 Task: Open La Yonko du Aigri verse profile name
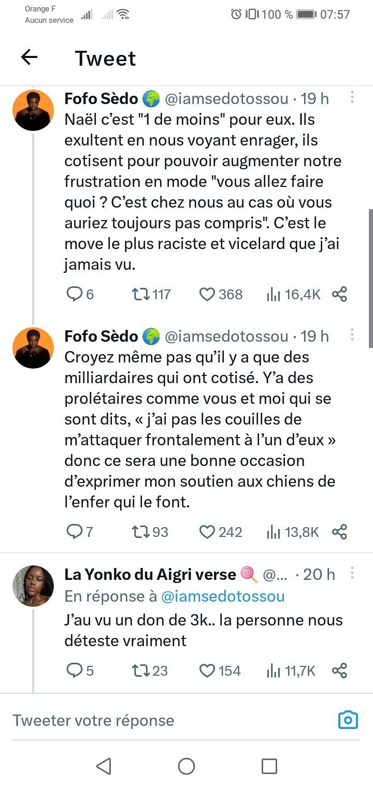pos(150,574)
